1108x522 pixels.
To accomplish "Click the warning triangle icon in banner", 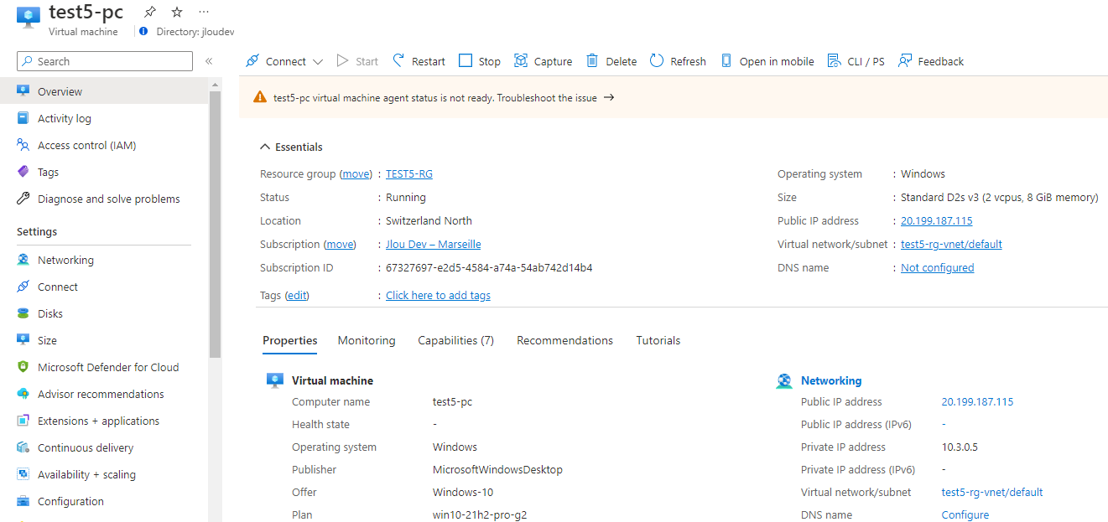I will tap(260, 97).
